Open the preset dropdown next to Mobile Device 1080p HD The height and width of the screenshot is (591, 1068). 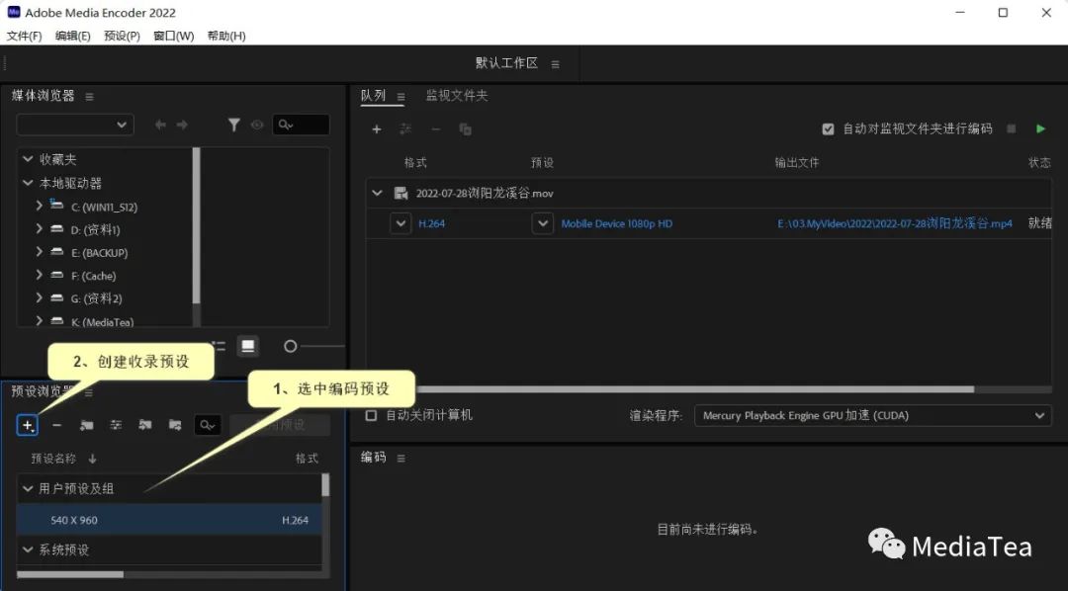542,223
